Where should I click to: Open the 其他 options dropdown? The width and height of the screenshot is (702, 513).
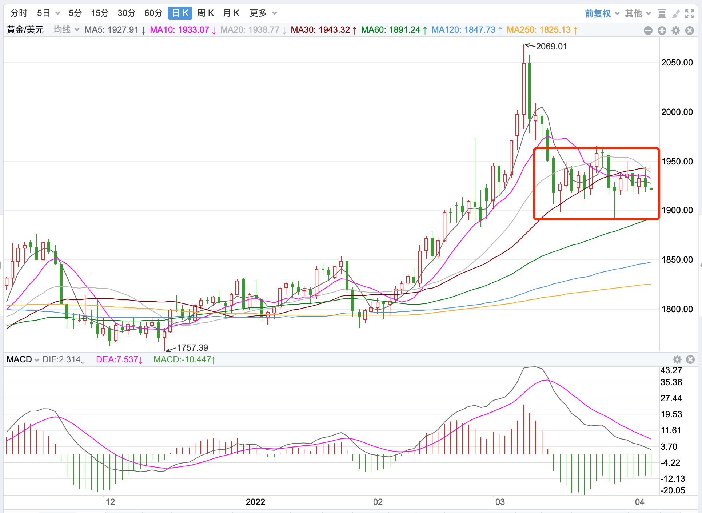pyautogui.click(x=638, y=13)
